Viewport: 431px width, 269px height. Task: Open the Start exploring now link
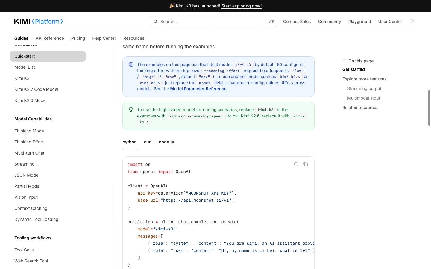[242, 6]
